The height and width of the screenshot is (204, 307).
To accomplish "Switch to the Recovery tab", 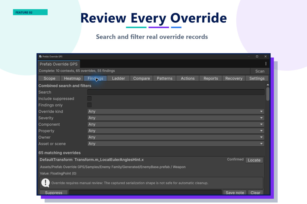I will point(234,78).
